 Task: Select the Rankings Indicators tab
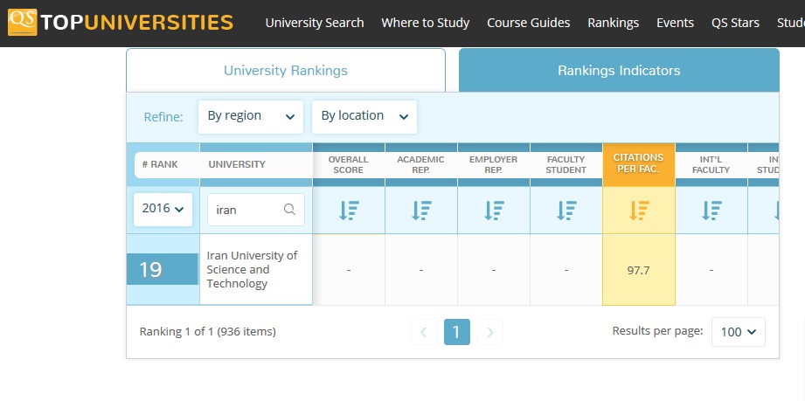coord(619,71)
